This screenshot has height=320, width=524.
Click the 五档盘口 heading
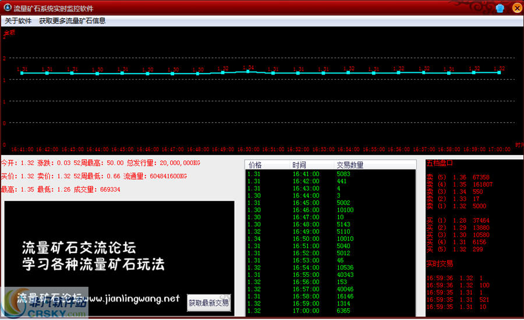[440, 163]
